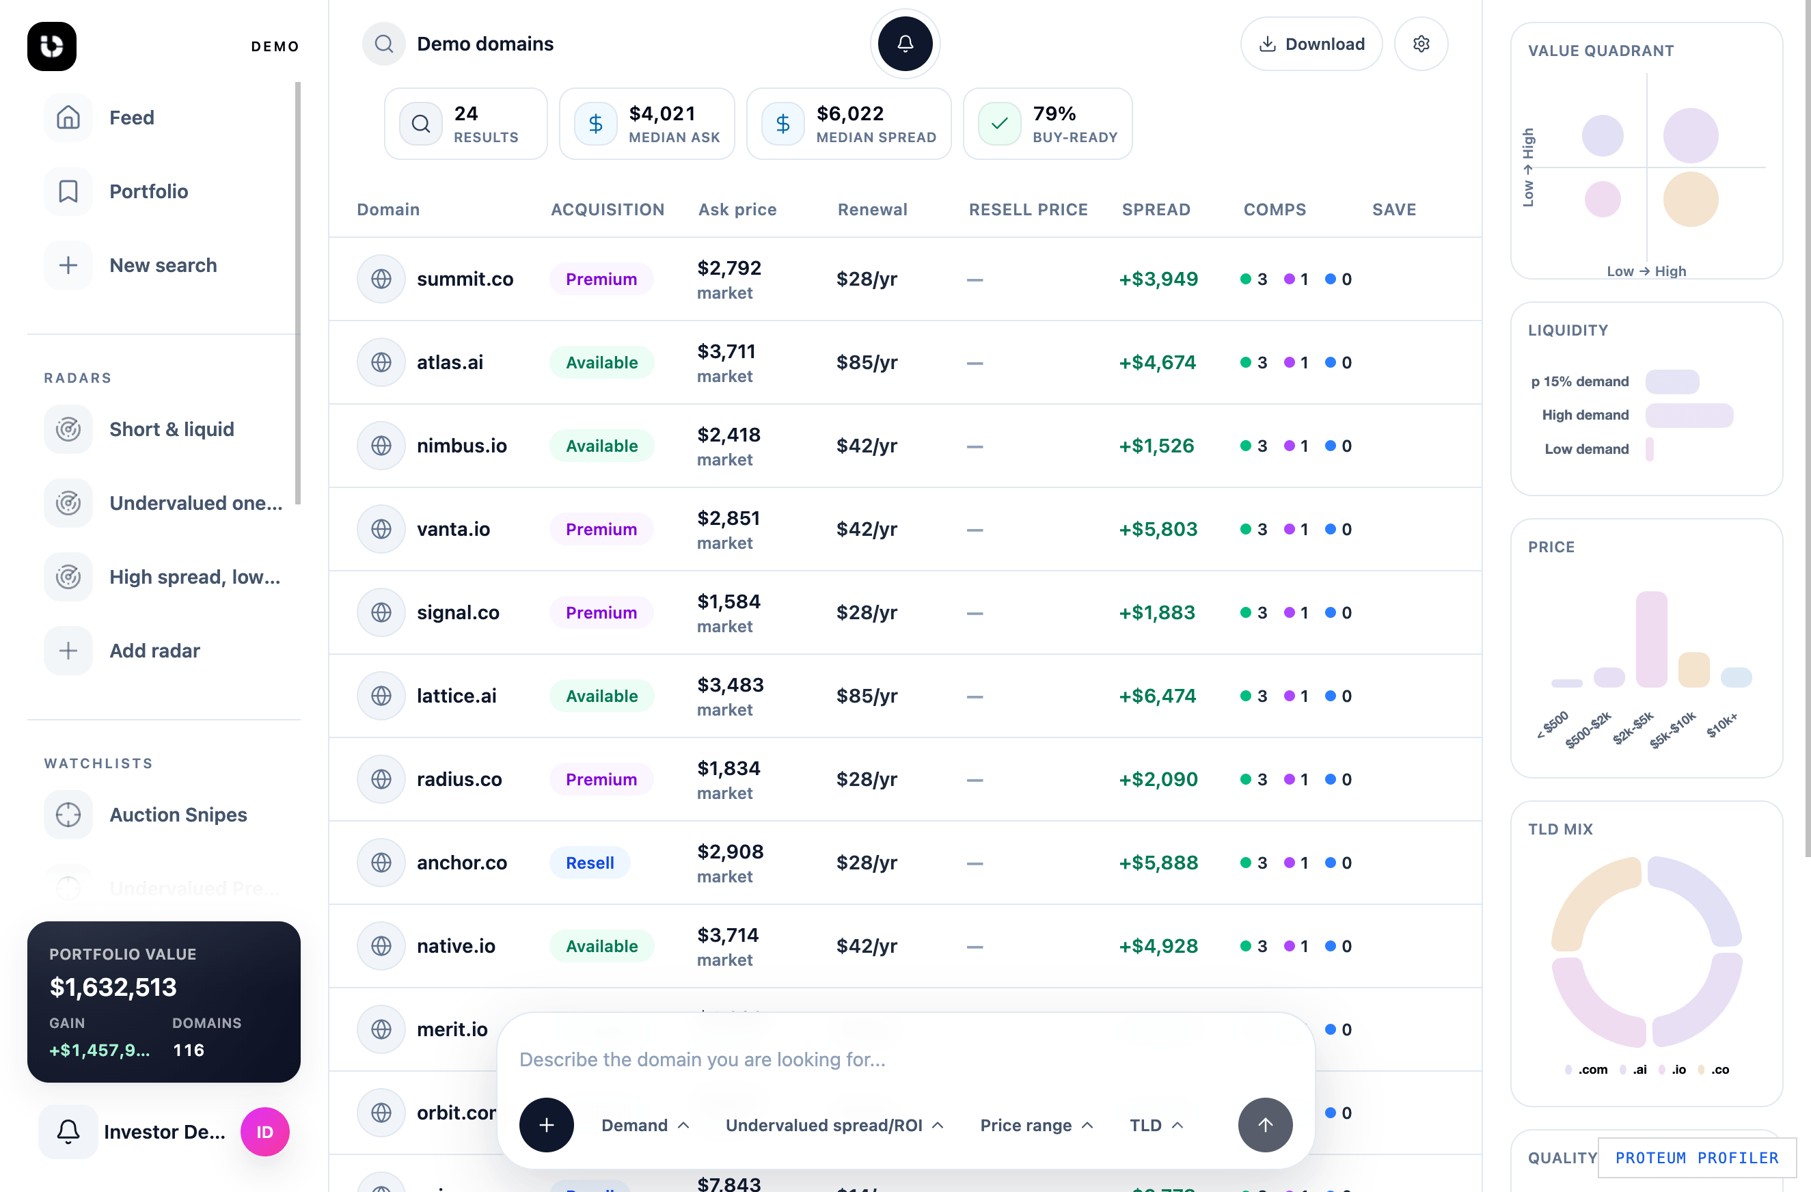The height and width of the screenshot is (1192, 1811).
Task: Go to the Feed page
Action: click(x=131, y=118)
